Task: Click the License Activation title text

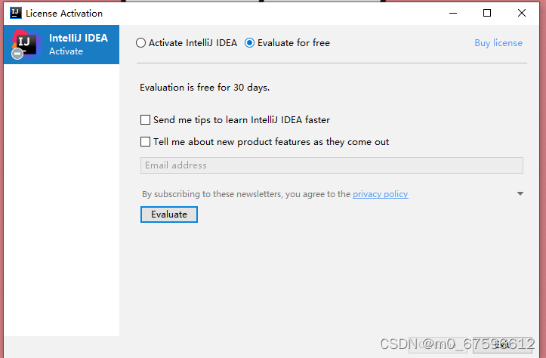Action: click(64, 13)
